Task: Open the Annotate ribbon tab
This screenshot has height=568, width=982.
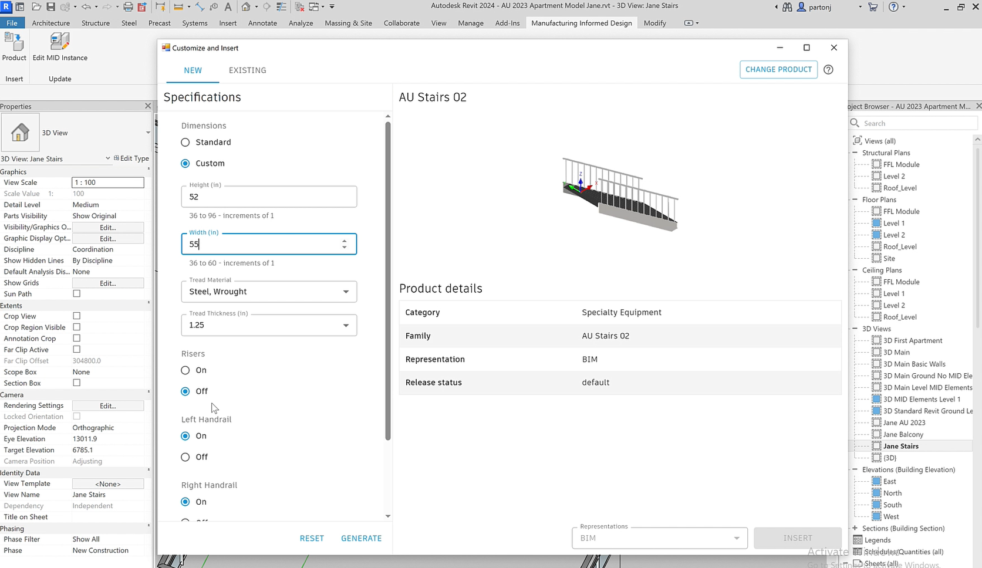Action: click(x=262, y=23)
